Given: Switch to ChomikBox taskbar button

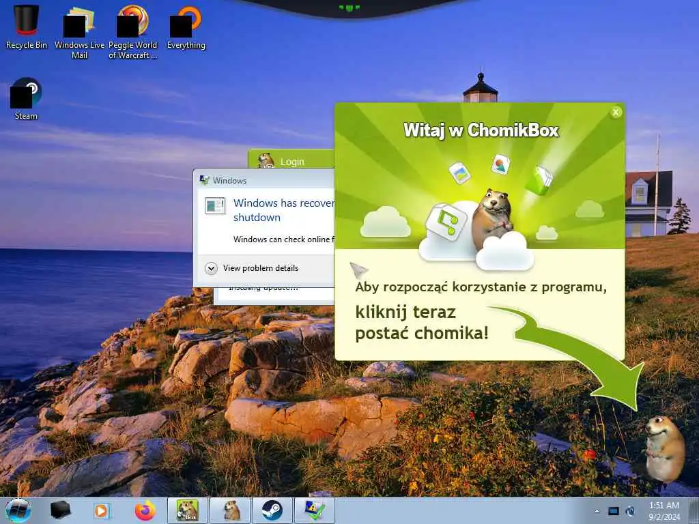Looking at the screenshot, I should tap(187, 510).
